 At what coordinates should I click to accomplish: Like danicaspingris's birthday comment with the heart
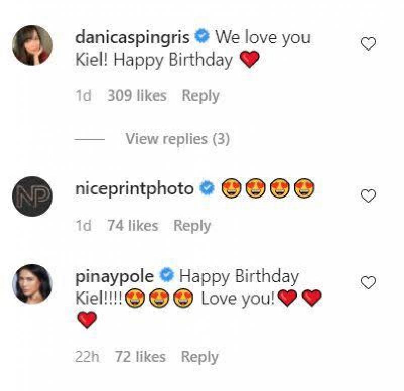coord(368,44)
